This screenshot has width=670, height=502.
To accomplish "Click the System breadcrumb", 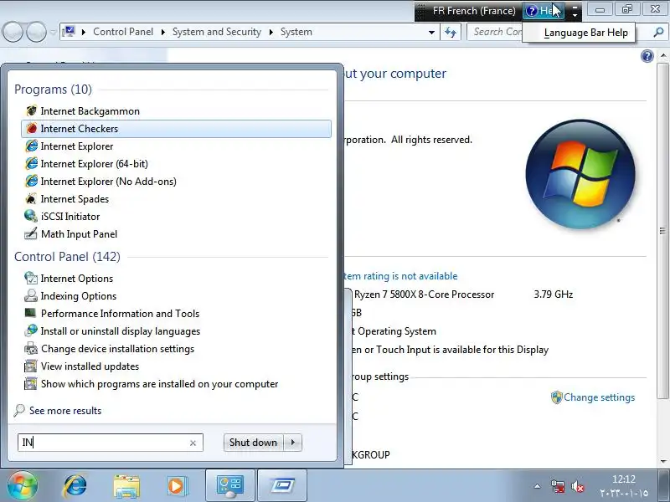I will pos(296,32).
